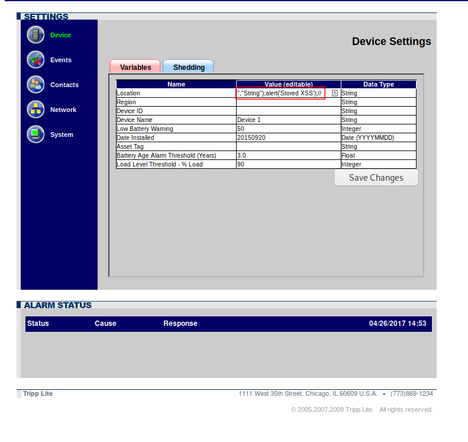Open the System computer icon
This screenshot has width=468, height=442.
pos(35,134)
